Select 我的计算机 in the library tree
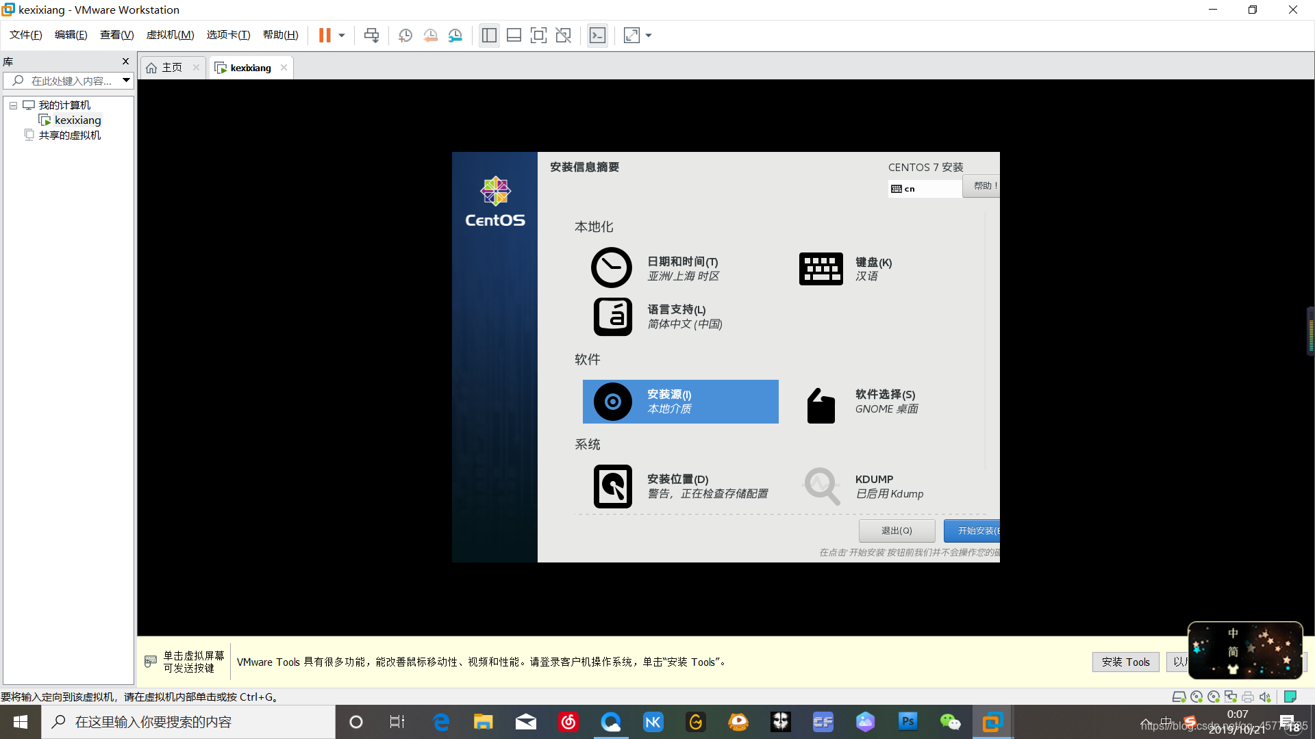Screen dimensions: 1315x739 [x=64, y=105]
